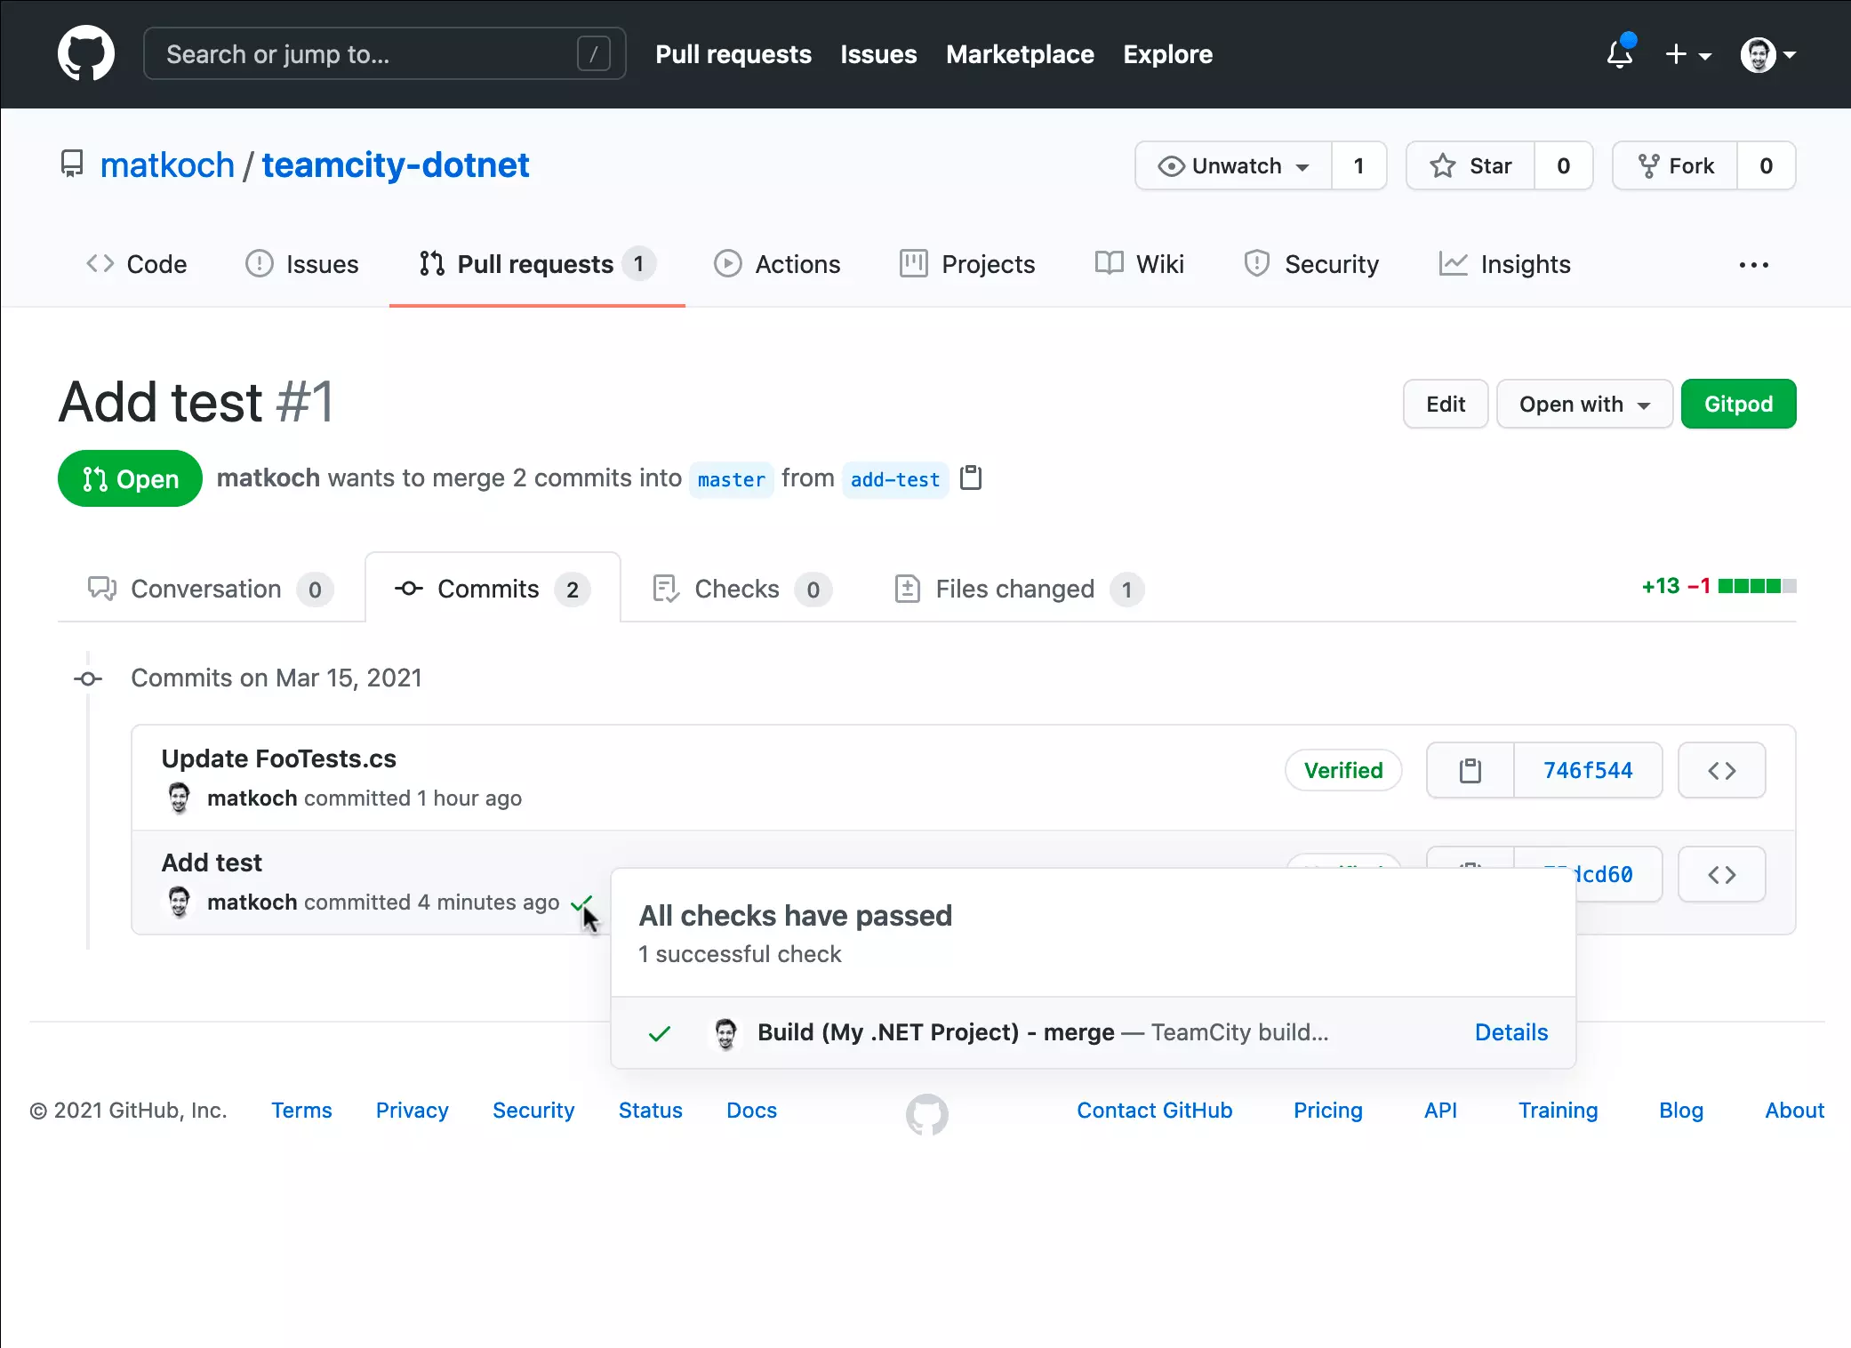Image resolution: width=1851 pixels, height=1348 pixels.
Task: Show more repository tabs via ellipsis
Action: (x=1753, y=264)
